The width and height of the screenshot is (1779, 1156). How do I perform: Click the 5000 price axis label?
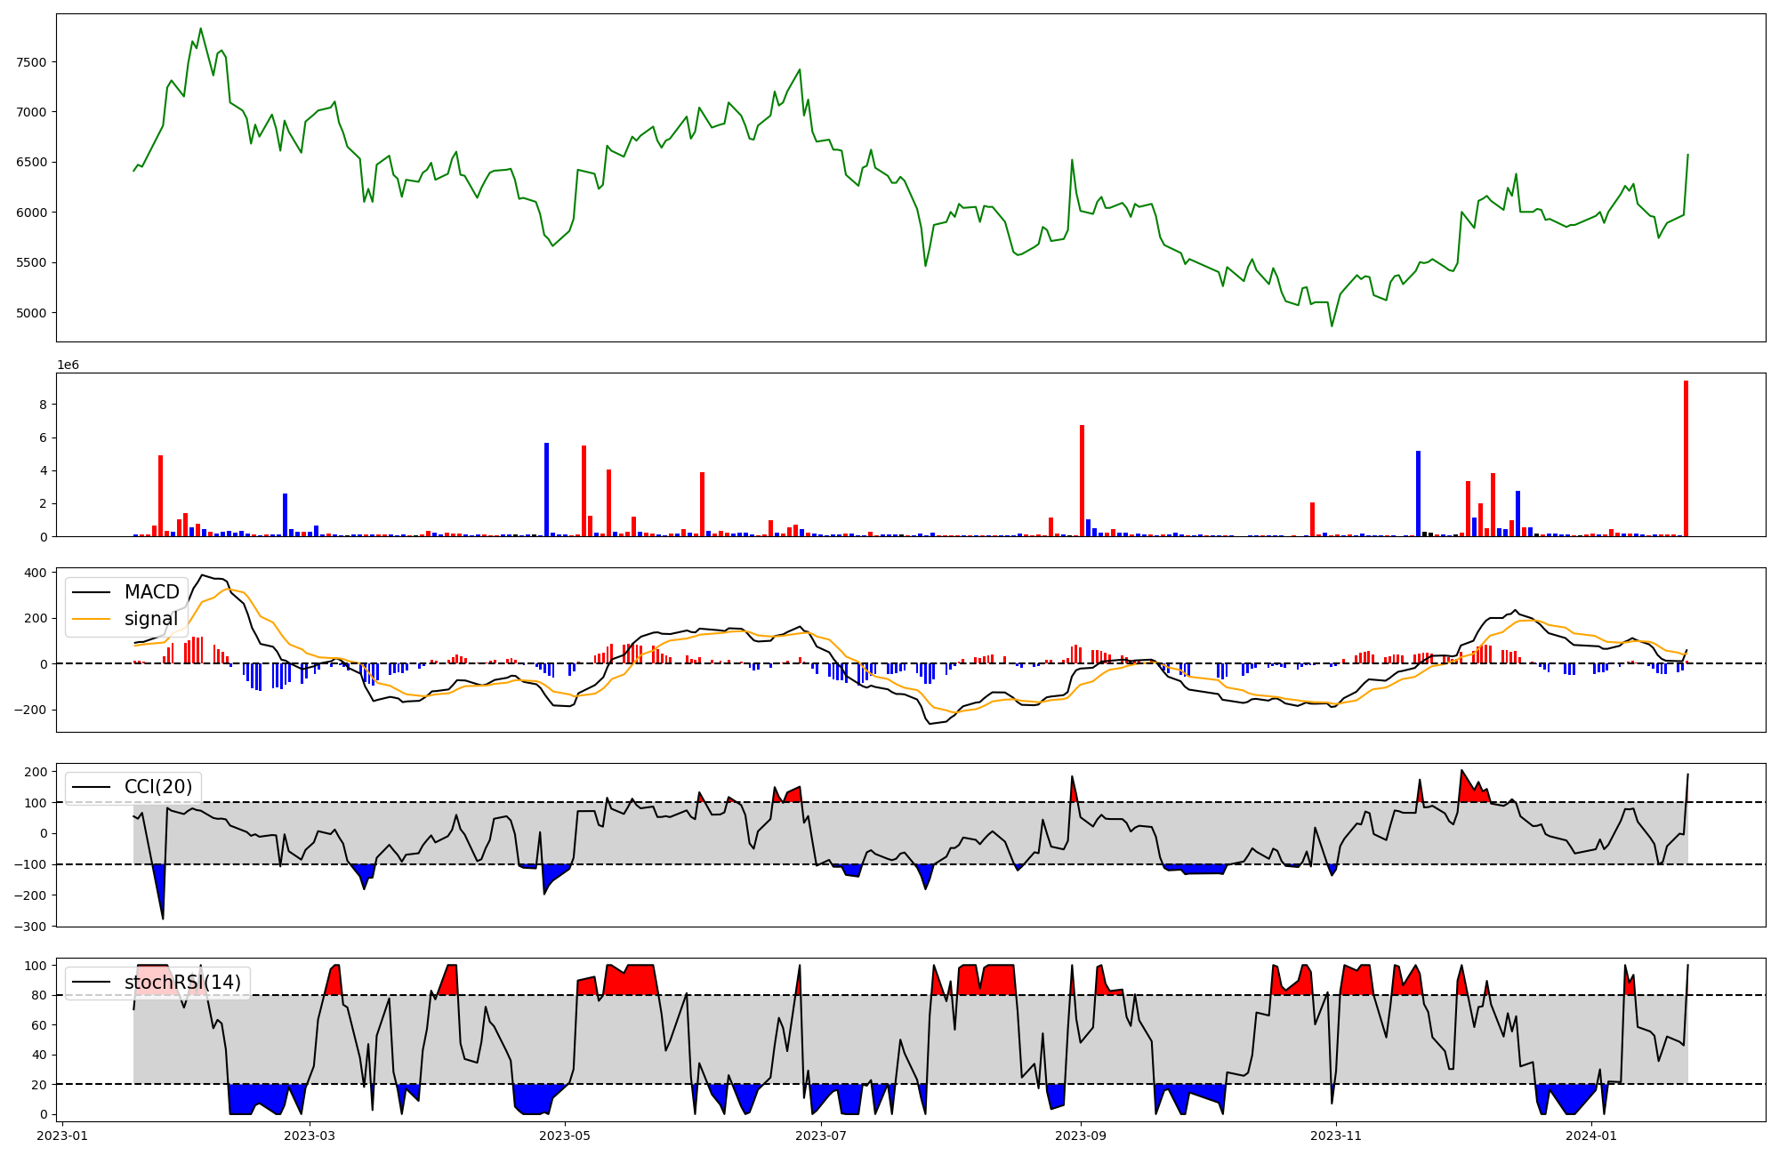click(32, 313)
